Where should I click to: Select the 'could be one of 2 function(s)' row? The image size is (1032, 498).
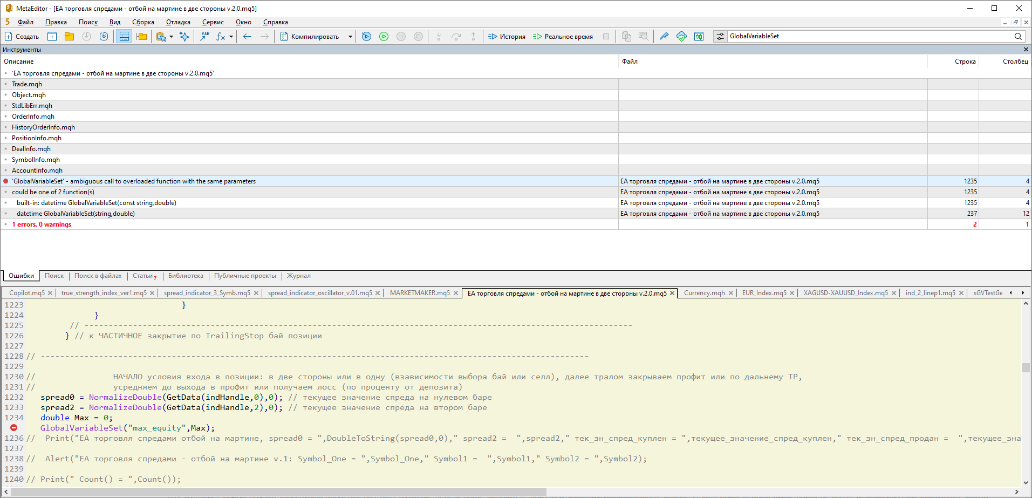tap(516, 192)
